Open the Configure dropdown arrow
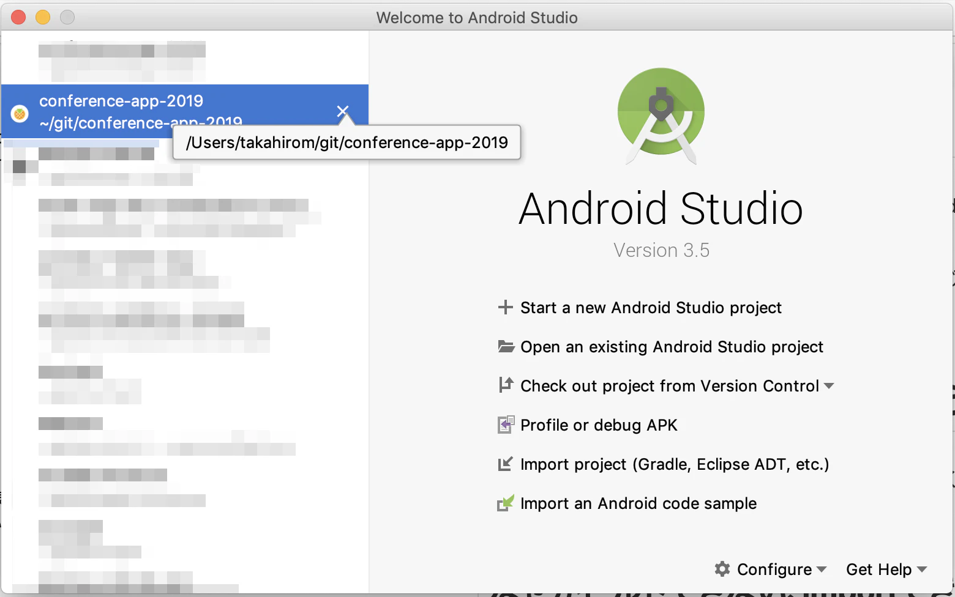 coord(822,569)
